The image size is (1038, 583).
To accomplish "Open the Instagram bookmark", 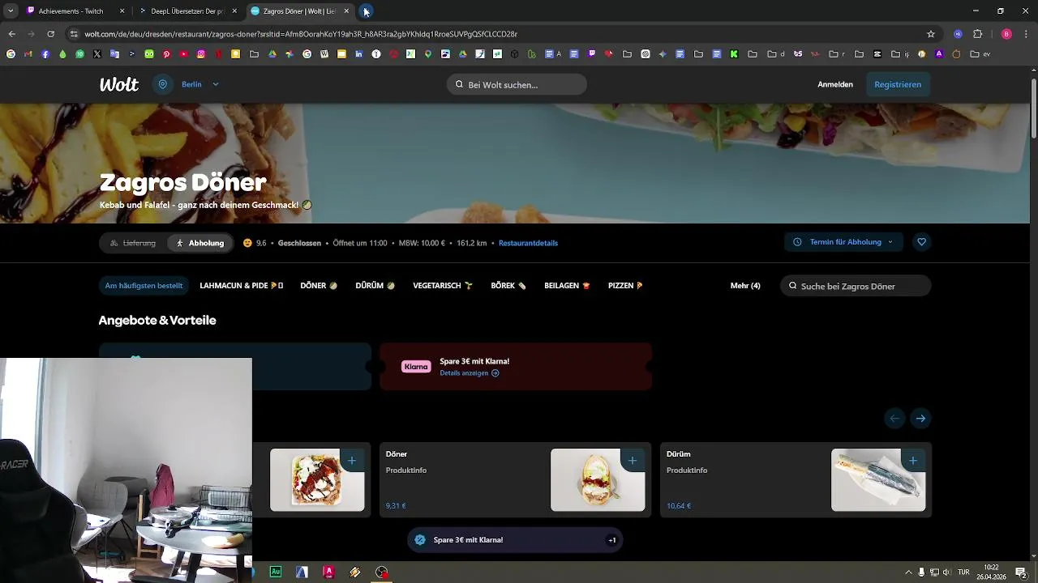I will [x=202, y=54].
